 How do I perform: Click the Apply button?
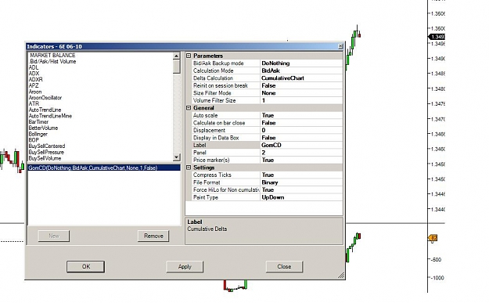tap(185, 266)
